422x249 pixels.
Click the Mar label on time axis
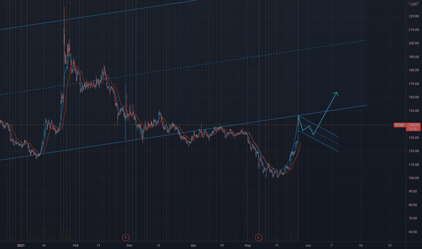129,245
